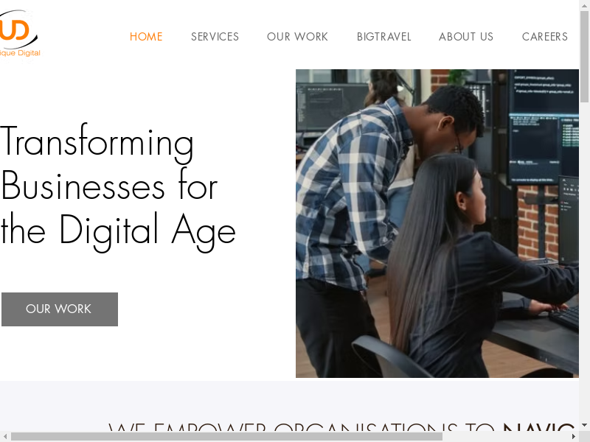Navigate to the ABOUT US page
The width and height of the screenshot is (590, 442).
click(466, 36)
